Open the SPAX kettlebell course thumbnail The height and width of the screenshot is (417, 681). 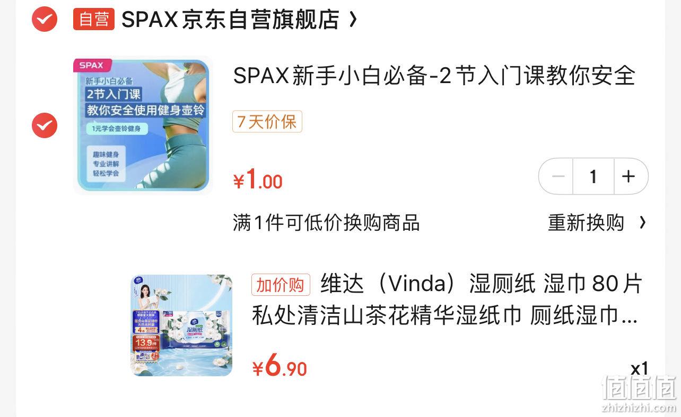tap(143, 125)
